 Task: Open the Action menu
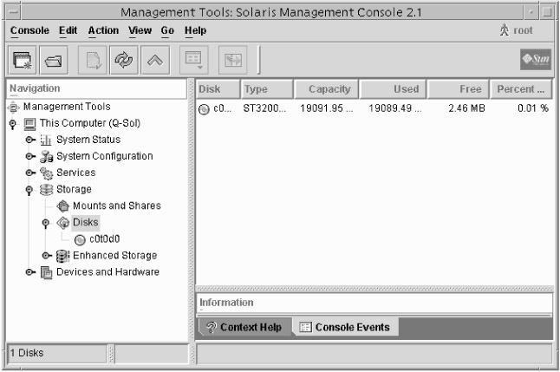pos(103,30)
